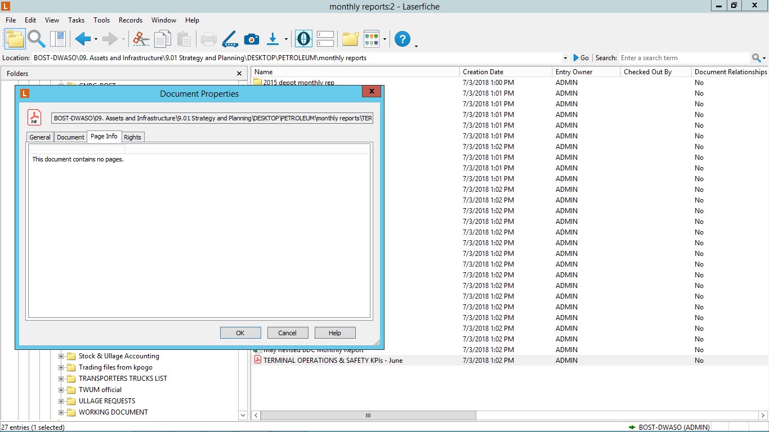Click the blue download import icon
Screen dimensions: 769x432
273,39
